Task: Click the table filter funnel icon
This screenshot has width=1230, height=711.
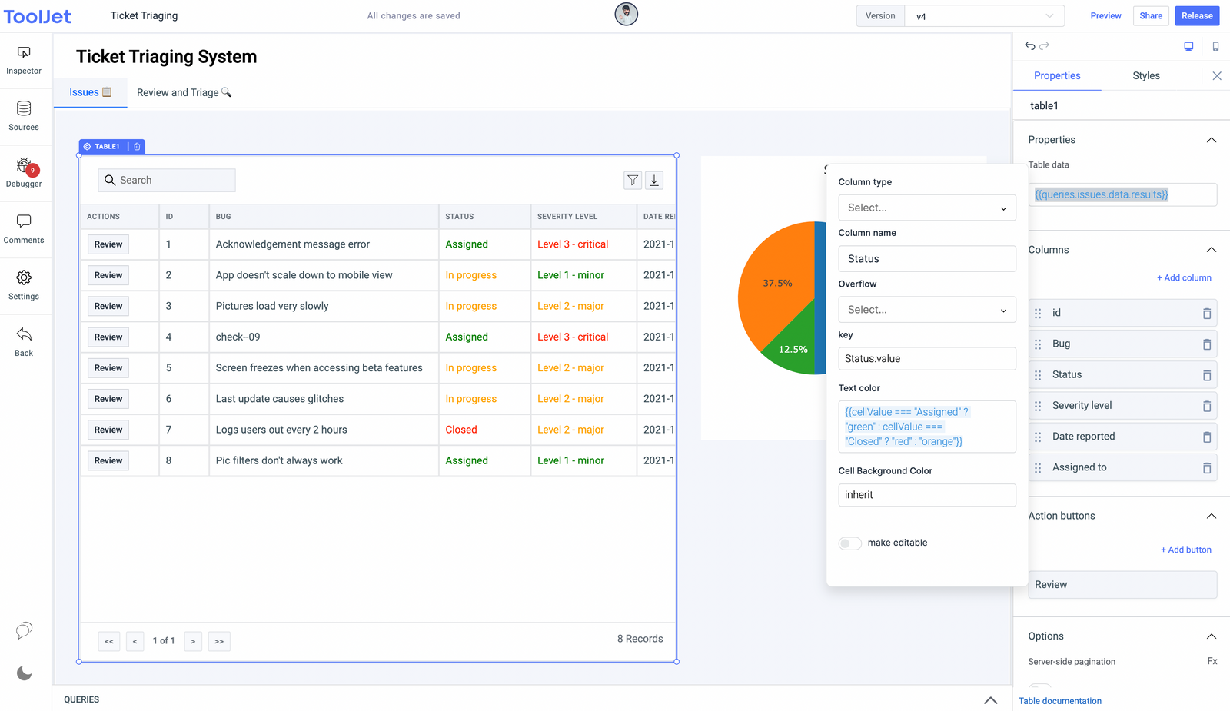Action: pyautogui.click(x=633, y=180)
